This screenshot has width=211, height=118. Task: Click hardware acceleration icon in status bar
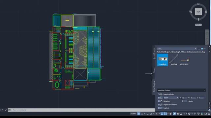click(202, 114)
